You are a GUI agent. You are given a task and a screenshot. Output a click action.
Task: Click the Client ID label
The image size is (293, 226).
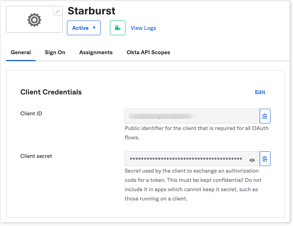[x=31, y=114]
